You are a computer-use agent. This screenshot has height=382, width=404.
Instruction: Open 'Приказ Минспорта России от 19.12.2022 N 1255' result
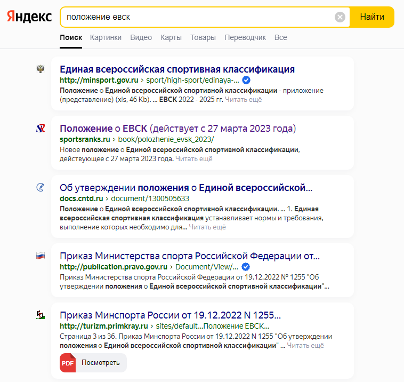click(x=170, y=315)
